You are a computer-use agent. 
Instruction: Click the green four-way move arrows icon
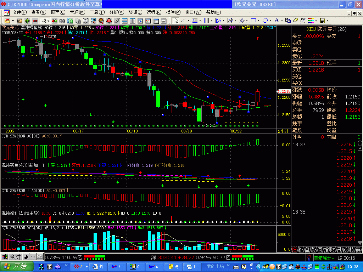coord(27,21)
